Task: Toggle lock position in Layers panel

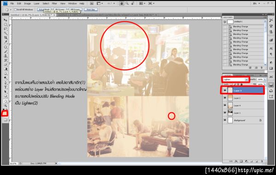Action: point(238,84)
